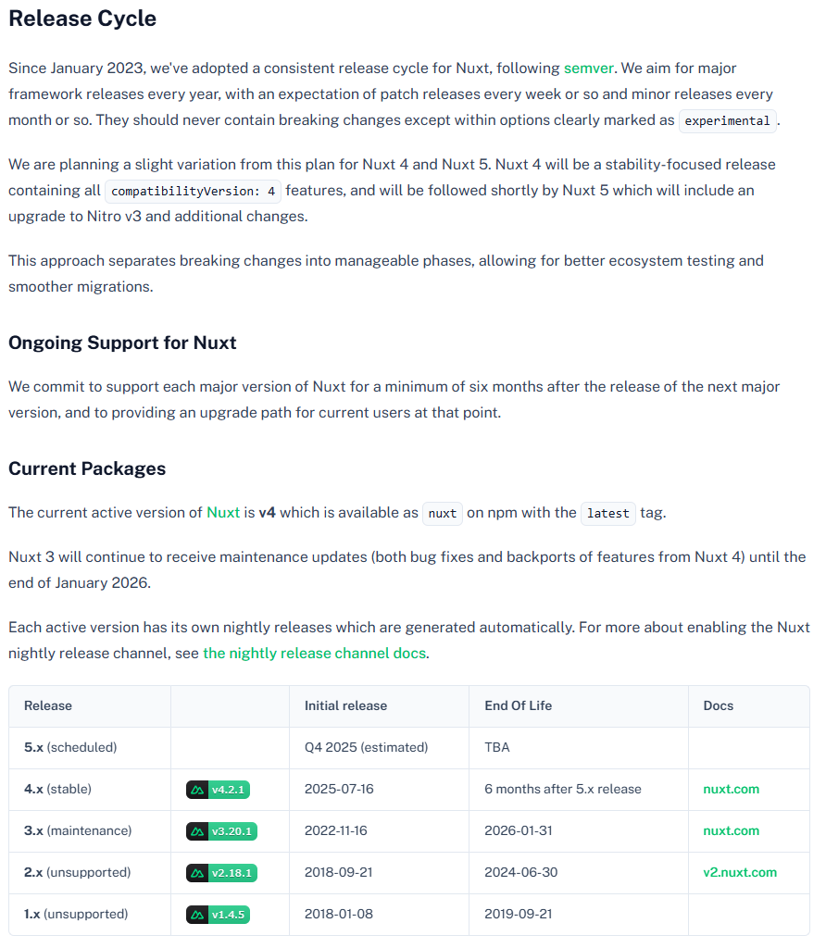The image size is (826, 948).
Task: Click the Release Cycle heading
Action: click(82, 19)
